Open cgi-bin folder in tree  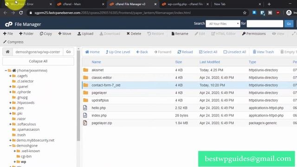point(26,156)
